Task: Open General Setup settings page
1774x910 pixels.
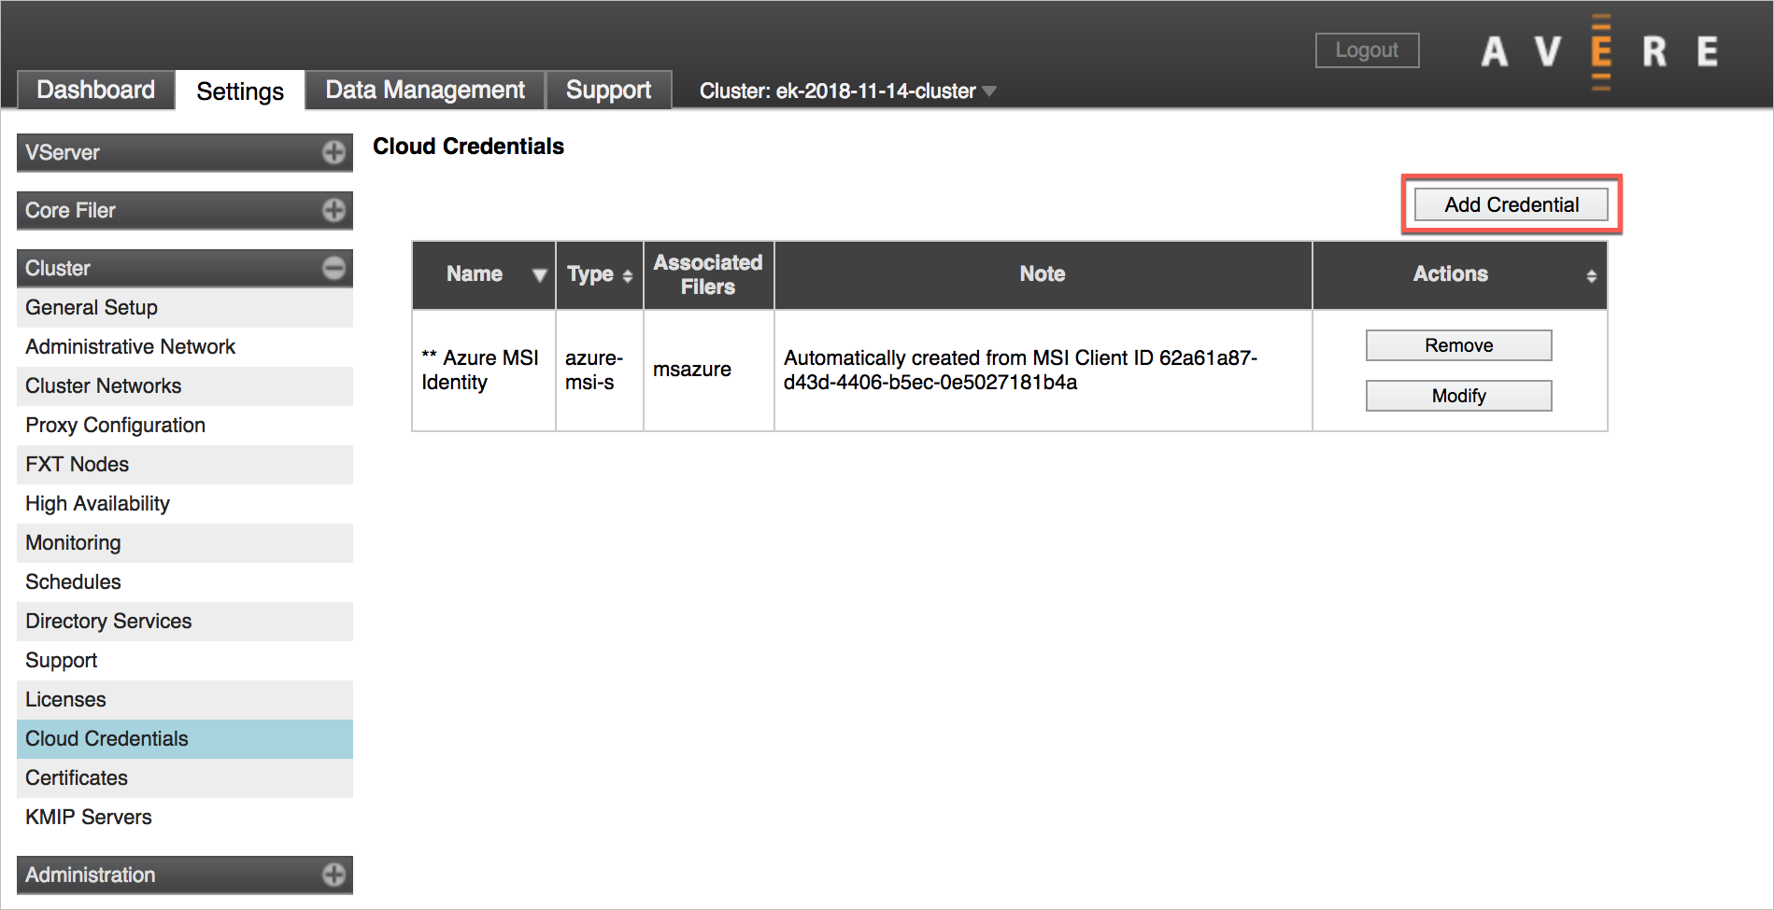Action: click(185, 308)
